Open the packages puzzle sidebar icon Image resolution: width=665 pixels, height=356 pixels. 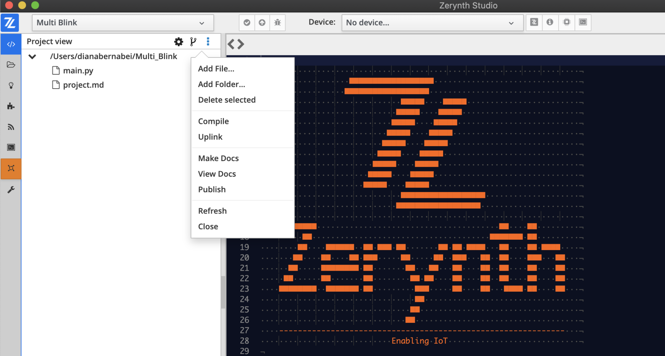pos(11,106)
